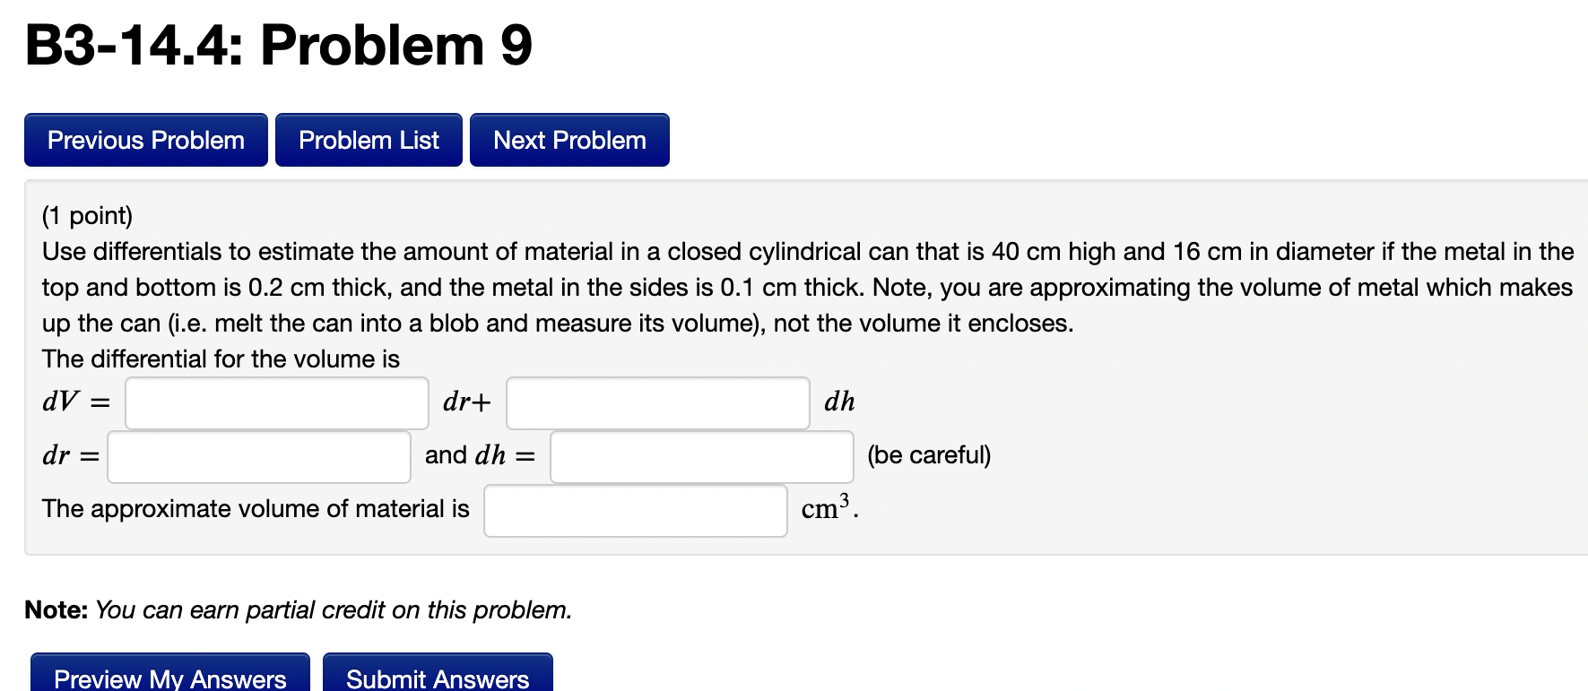Click the second dV coefficient field before dh

tap(657, 403)
